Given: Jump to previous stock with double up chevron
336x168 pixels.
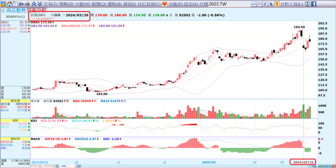Looking at the screenshot, I should [x=34, y=4].
